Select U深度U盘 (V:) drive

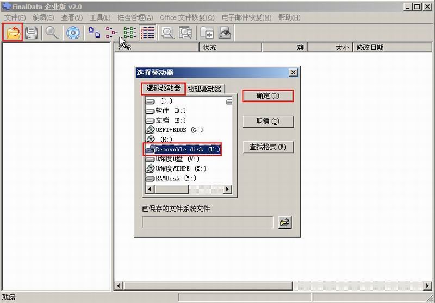(172, 159)
